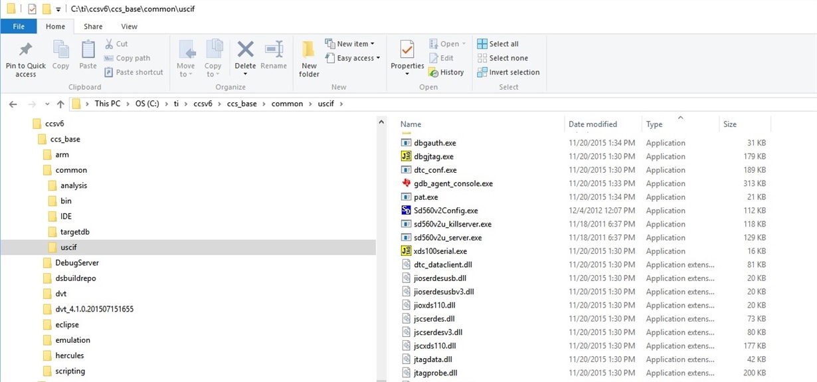The width and height of the screenshot is (817, 382).
Task: Click the Cut scissors icon
Action: click(109, 44)
